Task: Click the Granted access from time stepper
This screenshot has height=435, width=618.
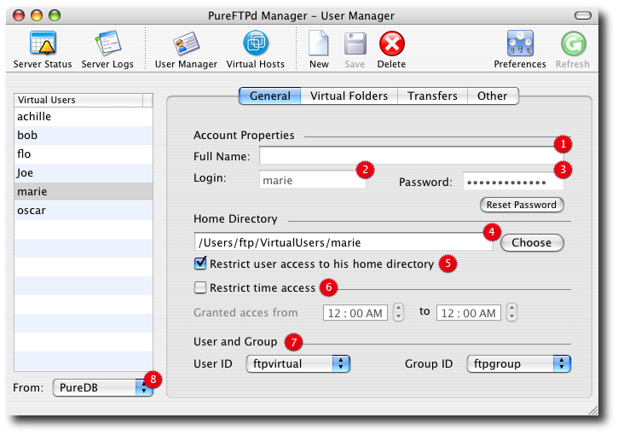Action: point(398,312)
